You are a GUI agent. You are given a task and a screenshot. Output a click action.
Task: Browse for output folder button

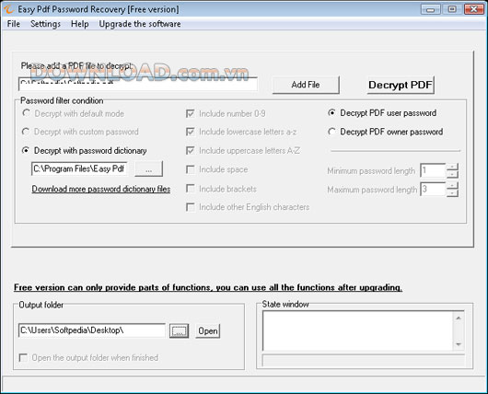click(179, 330)
